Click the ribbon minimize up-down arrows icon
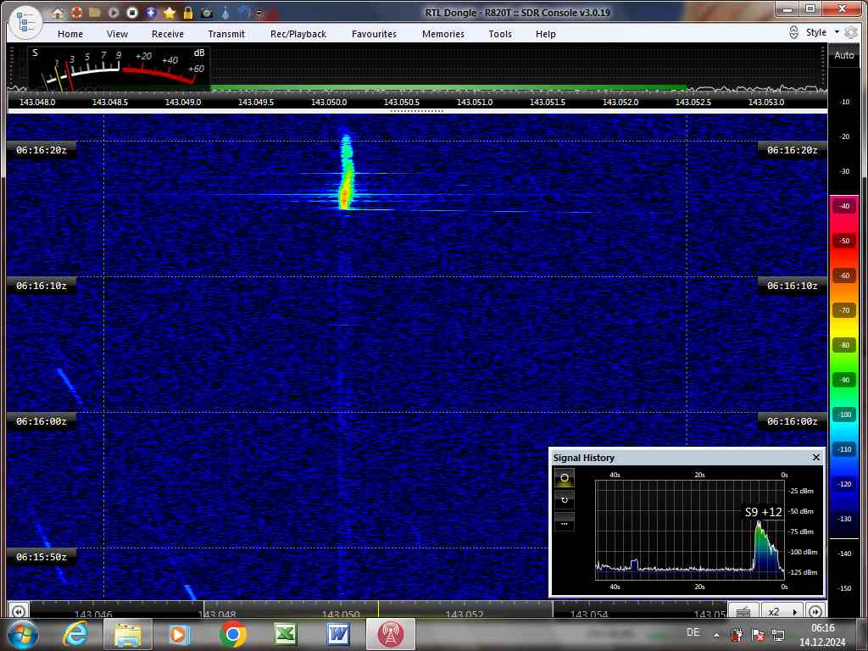868x651 pixels. click(793, 32)
